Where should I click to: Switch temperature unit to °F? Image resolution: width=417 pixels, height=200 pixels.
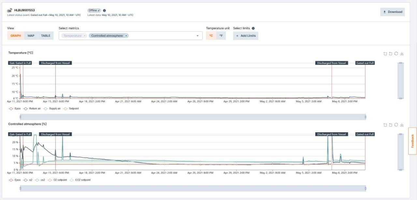221,36
